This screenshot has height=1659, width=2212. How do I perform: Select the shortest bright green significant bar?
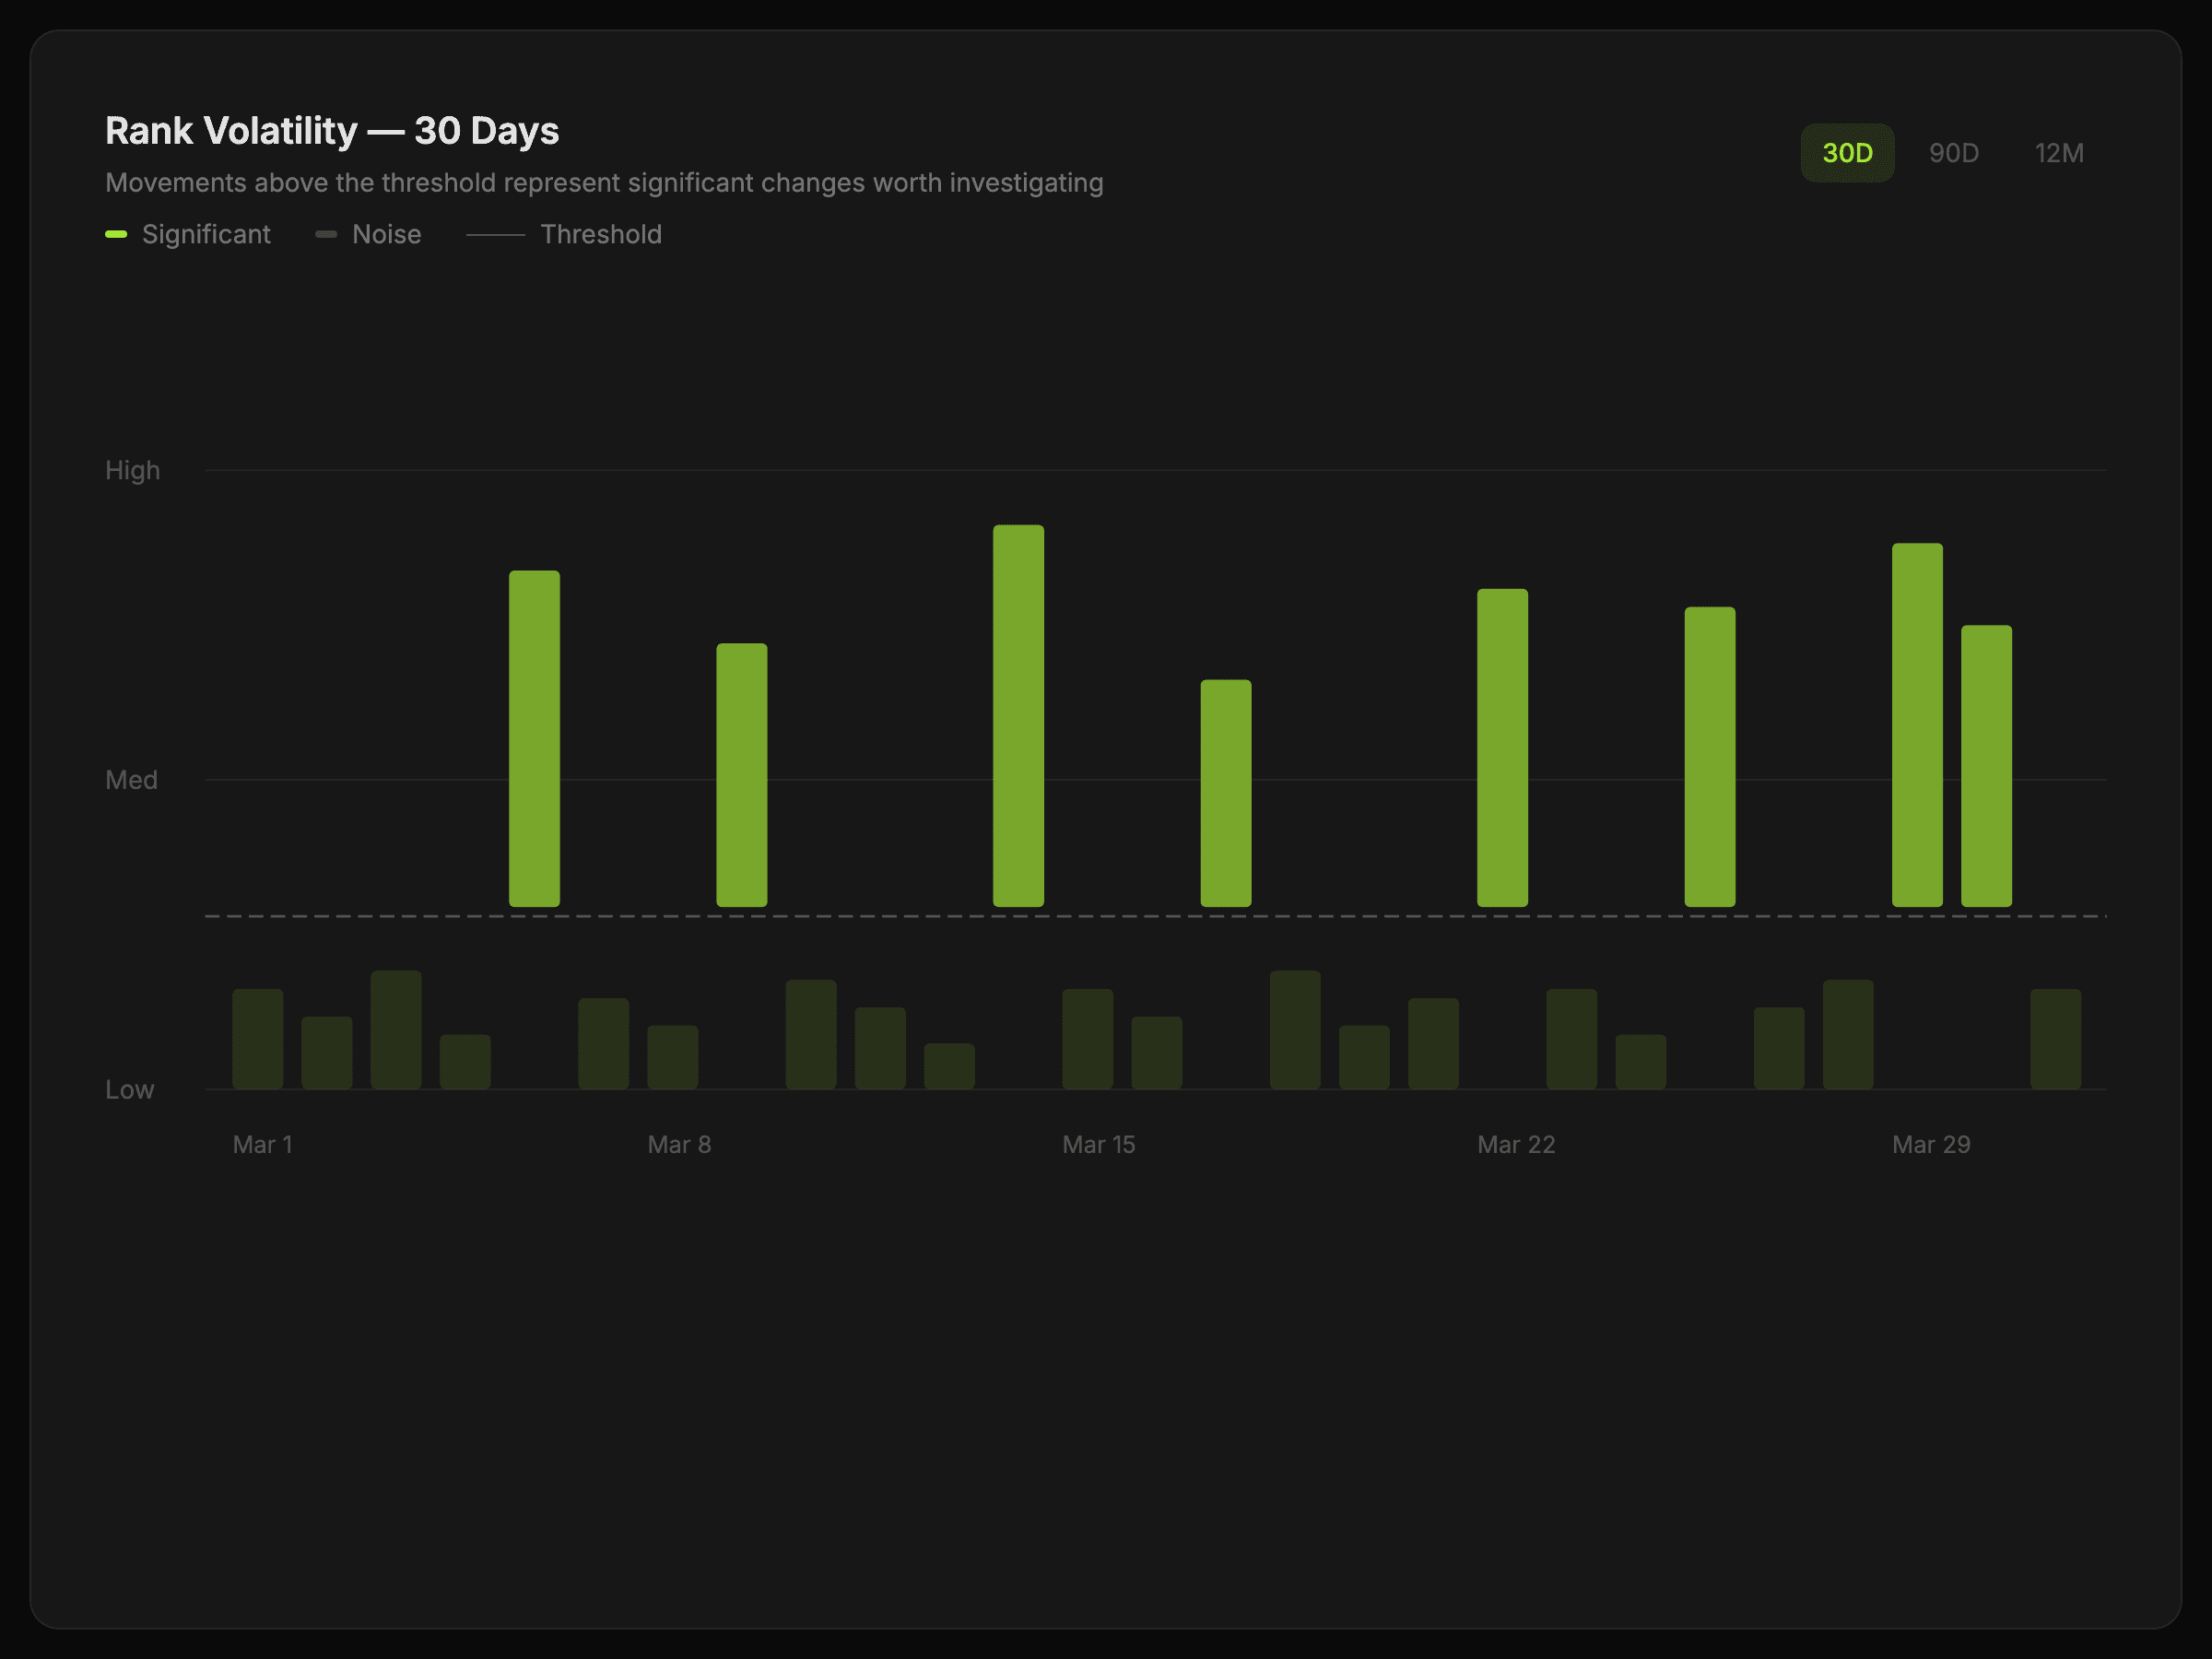[1225, 793]
